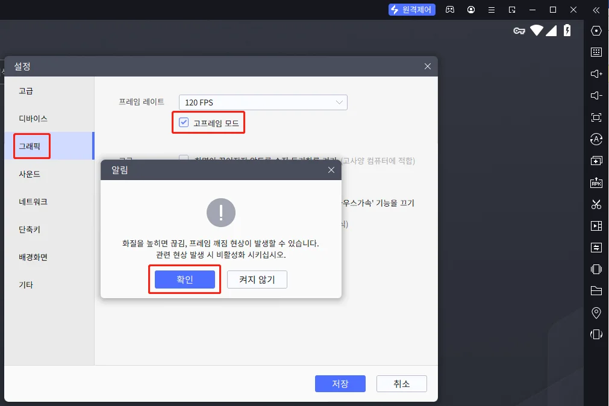Viewport: 609px width, 406px height.
Task: Open multi-instance manager plus icon
Action: coord(596,160)
